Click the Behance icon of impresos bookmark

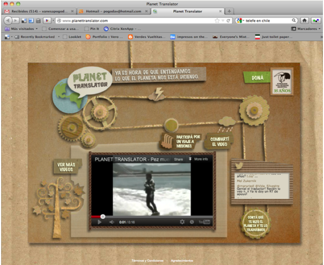[173, 37]
